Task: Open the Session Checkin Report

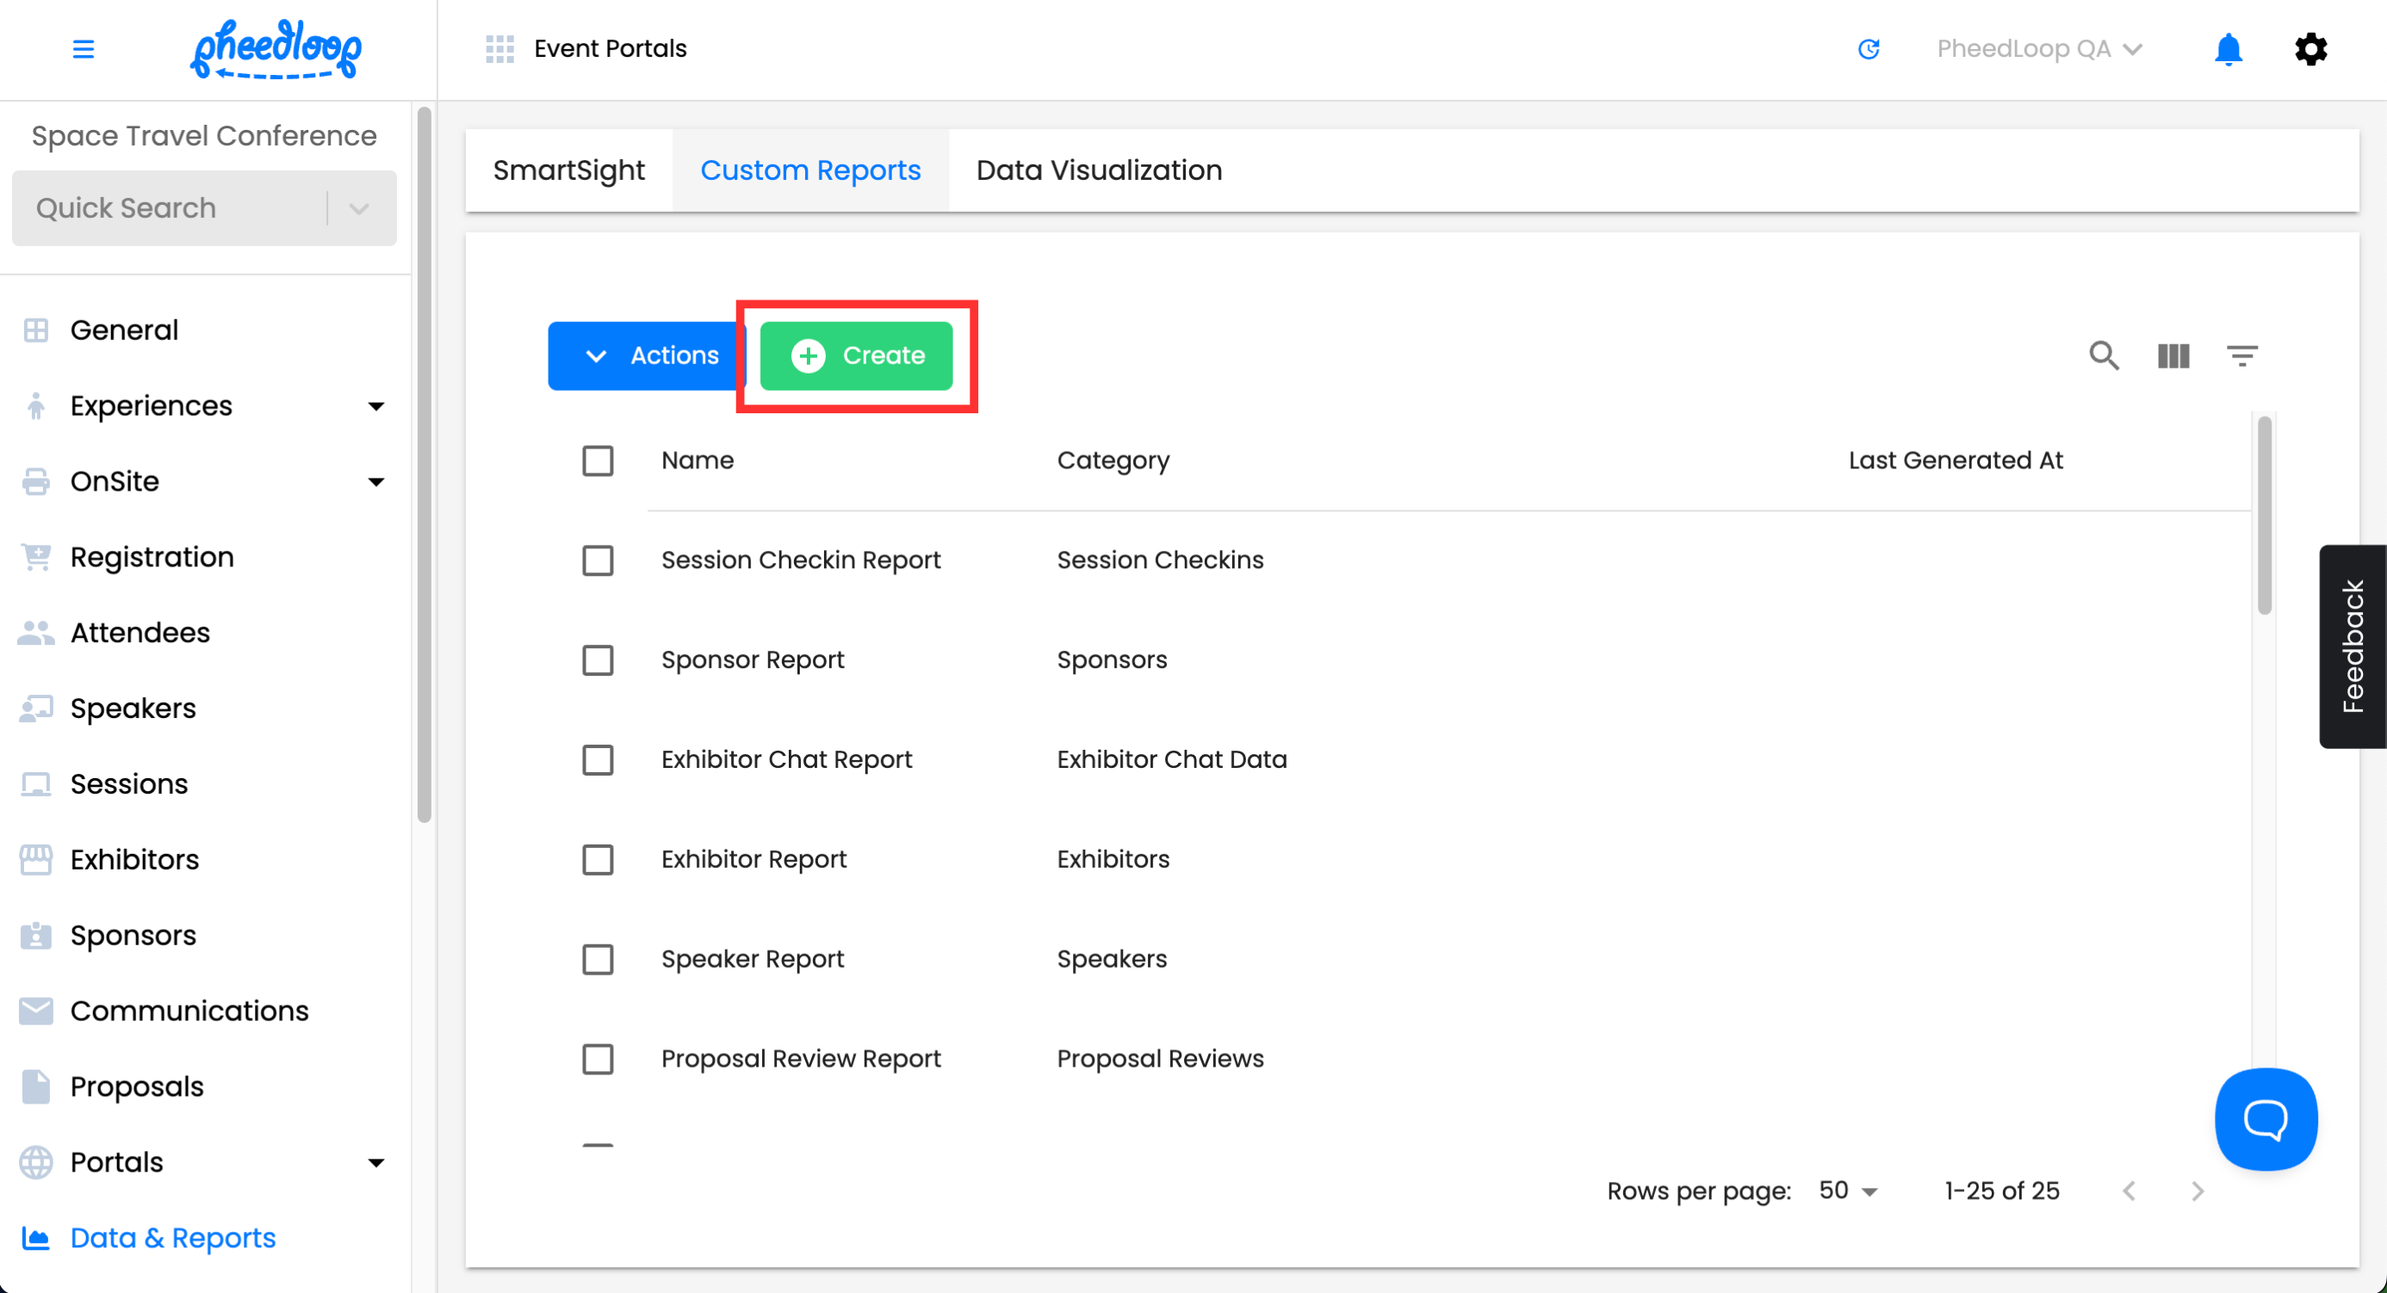Action: (801, 560)
